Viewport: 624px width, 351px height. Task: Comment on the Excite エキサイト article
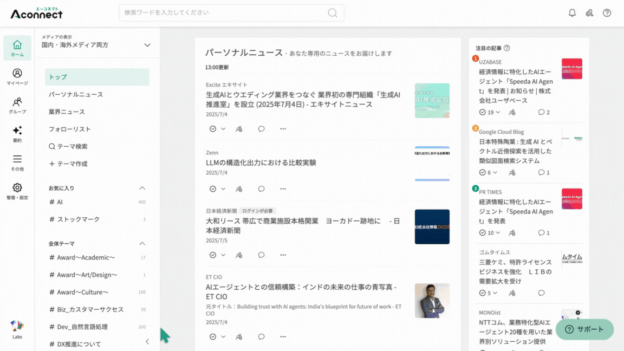261,129
